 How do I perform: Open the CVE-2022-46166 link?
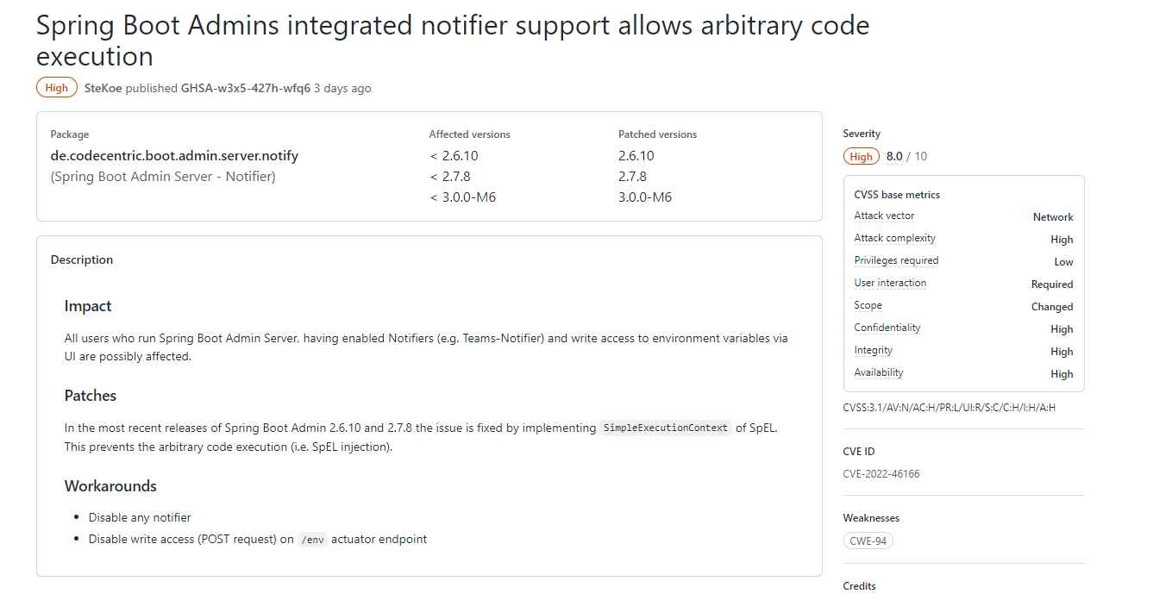coord(881,473)
